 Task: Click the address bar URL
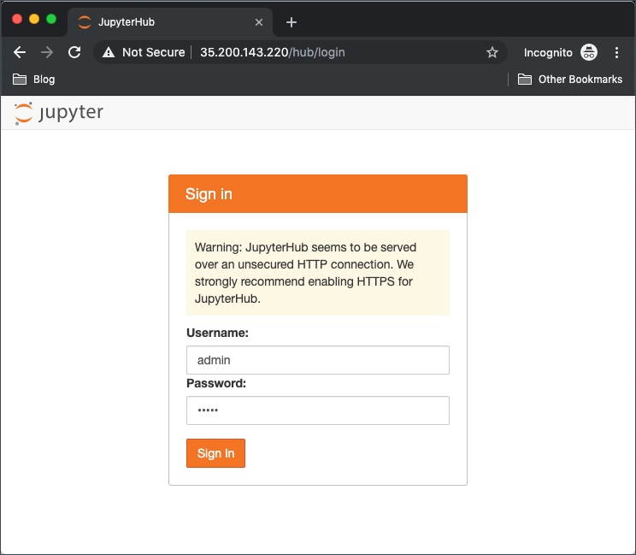click(x=274, y=52)
